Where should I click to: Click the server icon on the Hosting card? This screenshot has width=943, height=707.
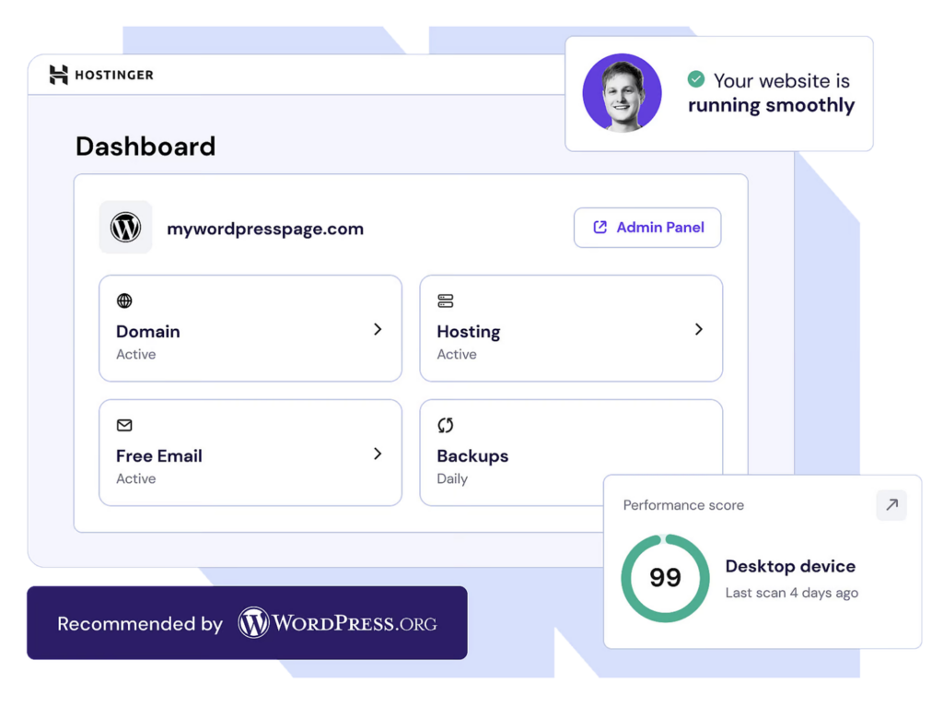[446, 300]
